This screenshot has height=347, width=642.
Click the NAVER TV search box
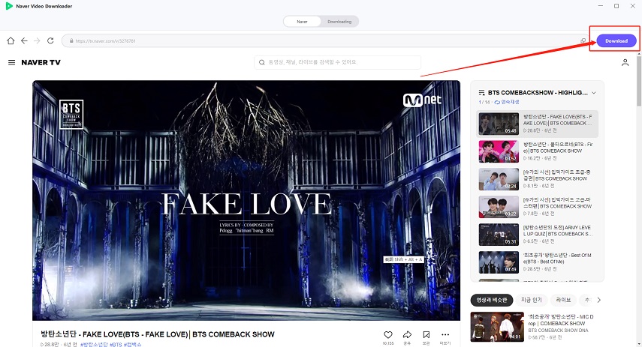point(337,62)
